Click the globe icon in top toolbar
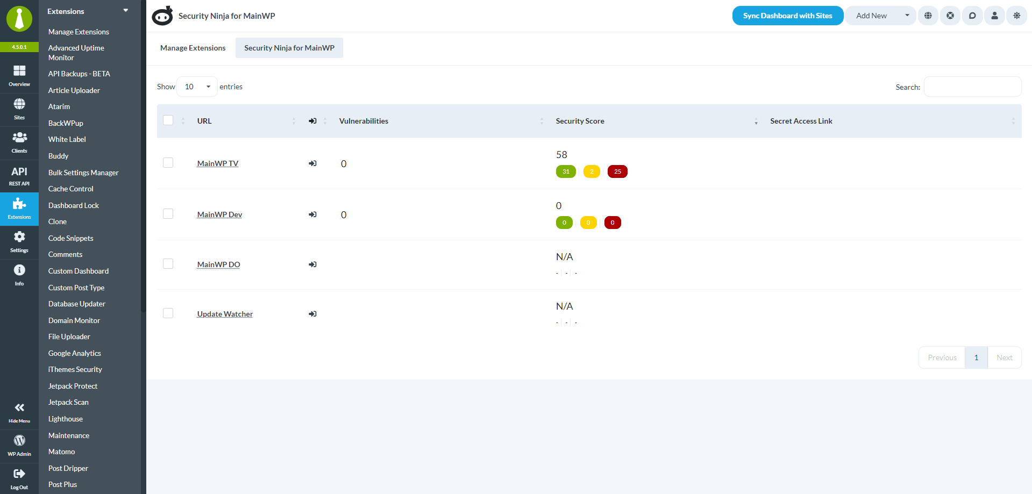Viewport: 1032px width, 494px height. pyautogui.click(x=928, y=16)
